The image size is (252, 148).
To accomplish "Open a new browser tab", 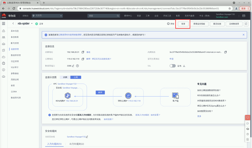I will point(44,3).
